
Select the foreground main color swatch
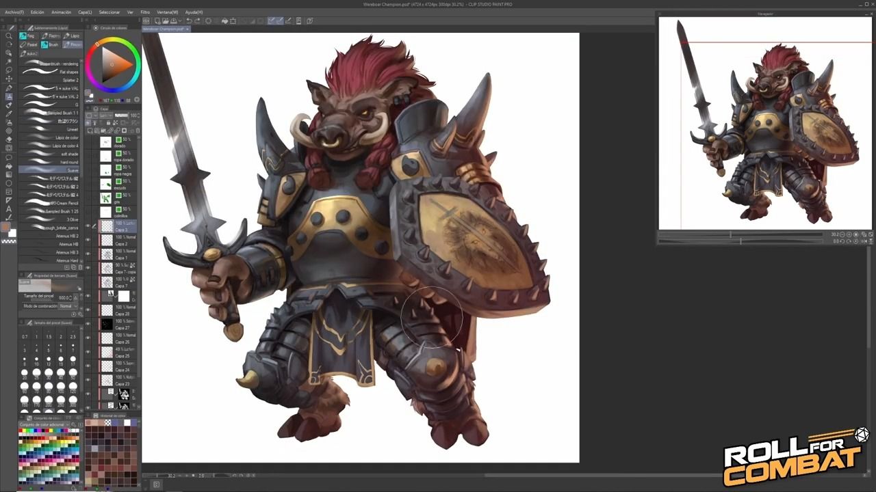point(5,226)
